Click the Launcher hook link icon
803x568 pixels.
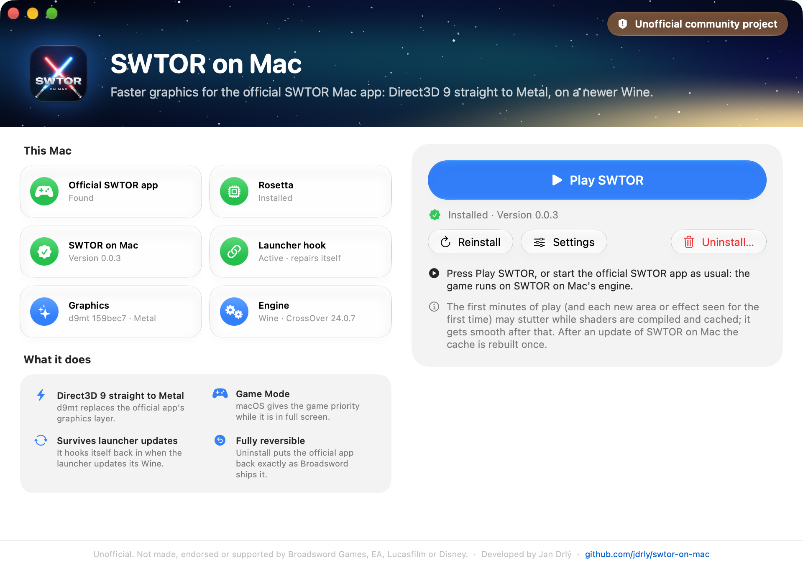click(x=234, y=251)
